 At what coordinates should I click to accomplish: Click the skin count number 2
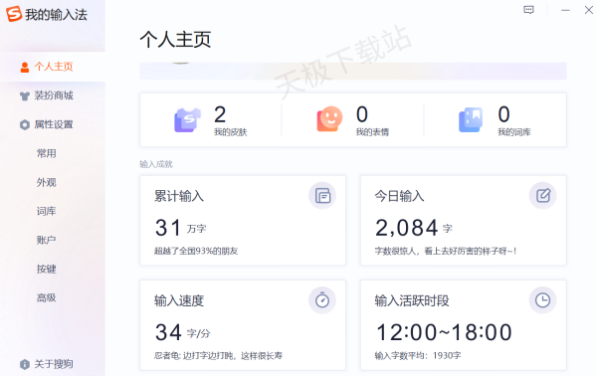pyautogui.click(x=220, y=114)
